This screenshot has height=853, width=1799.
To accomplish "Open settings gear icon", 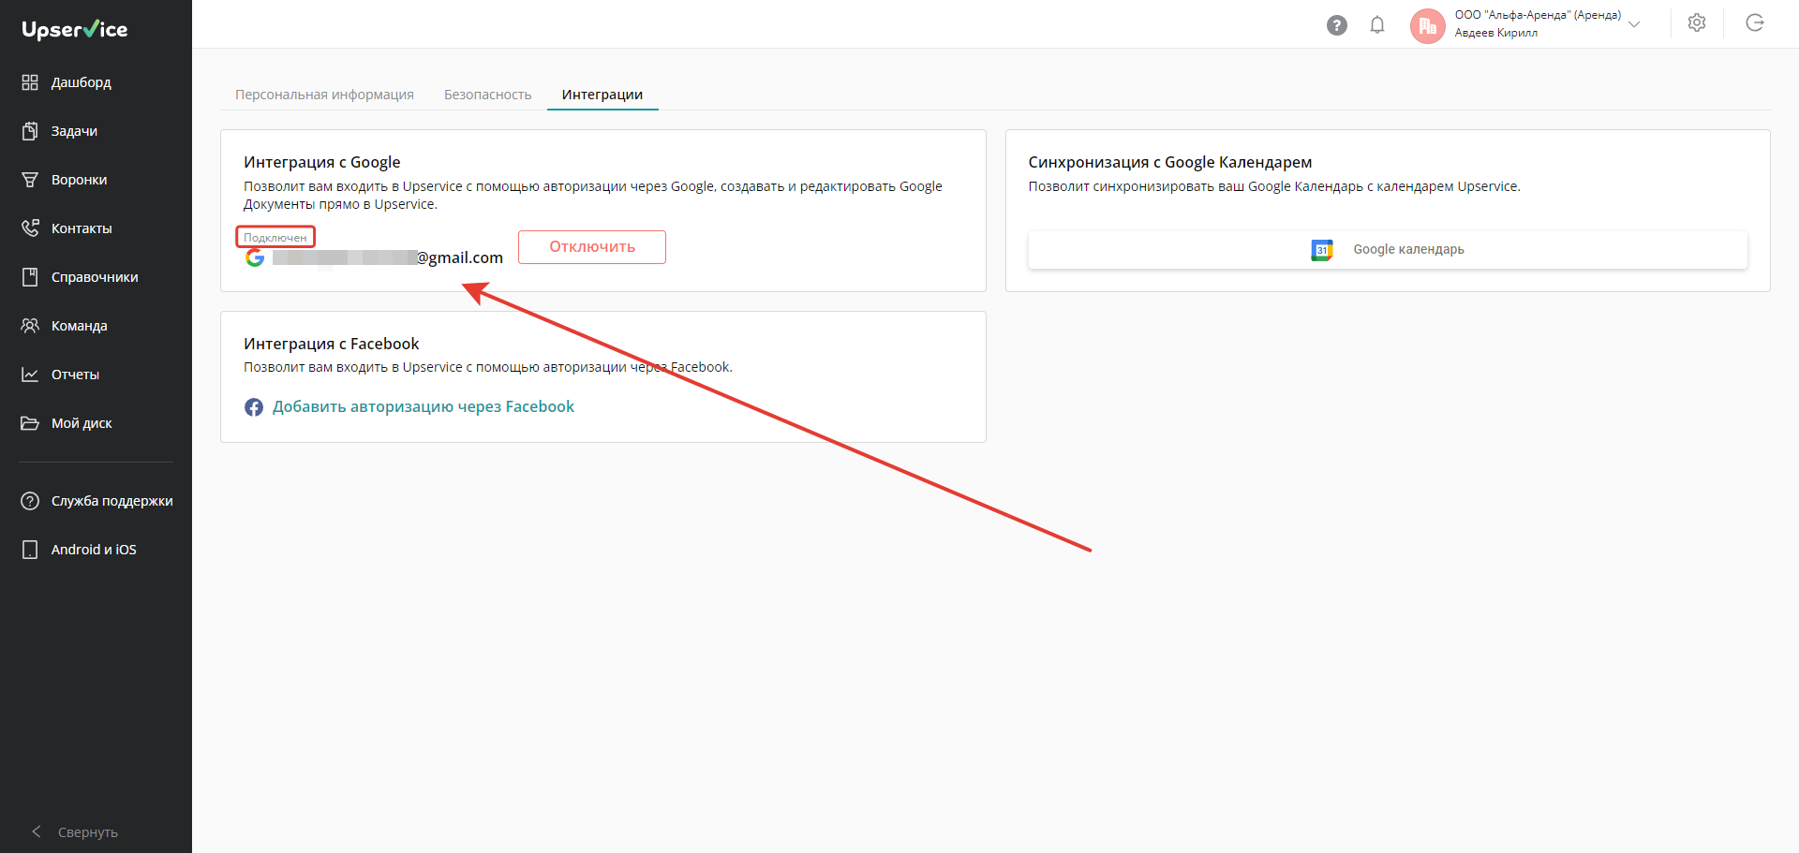I will 1697,23.
